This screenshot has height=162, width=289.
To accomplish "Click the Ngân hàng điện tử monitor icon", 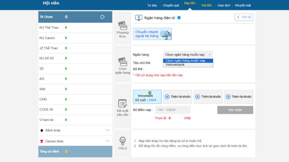I will pos(139,17).
